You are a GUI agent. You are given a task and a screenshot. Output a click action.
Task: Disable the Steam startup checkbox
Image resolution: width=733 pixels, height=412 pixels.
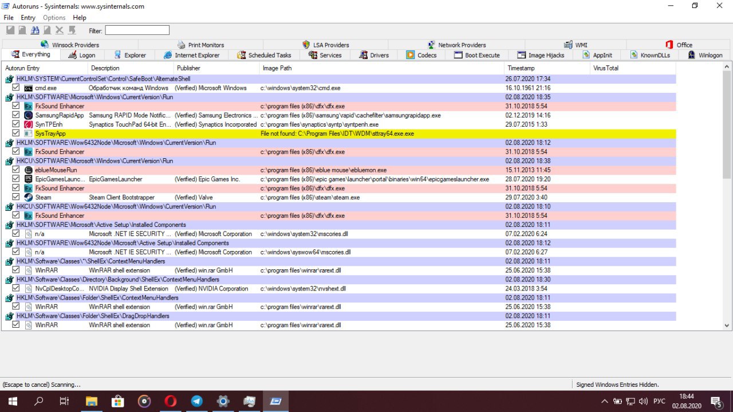(16, 197)
